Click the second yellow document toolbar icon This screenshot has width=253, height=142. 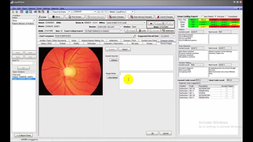[16, 12]
